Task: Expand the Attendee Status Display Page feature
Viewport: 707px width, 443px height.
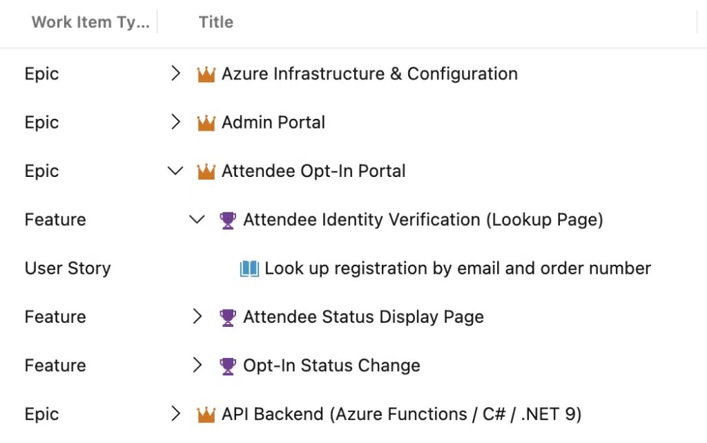Action: 197,317
